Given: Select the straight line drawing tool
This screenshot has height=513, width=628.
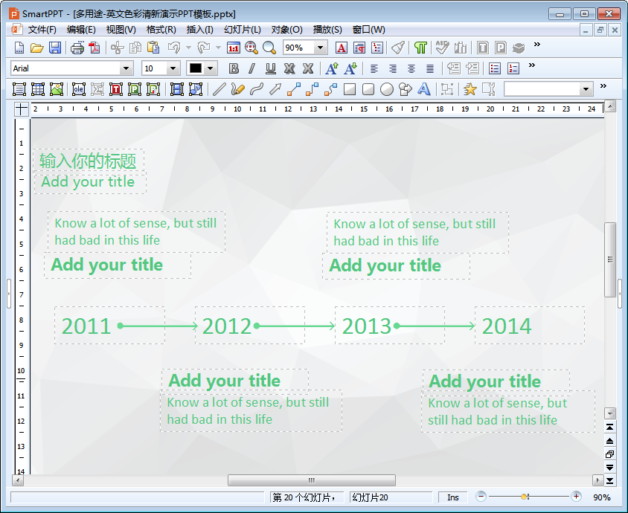Looking at the screenshot, I should (219, 89).
